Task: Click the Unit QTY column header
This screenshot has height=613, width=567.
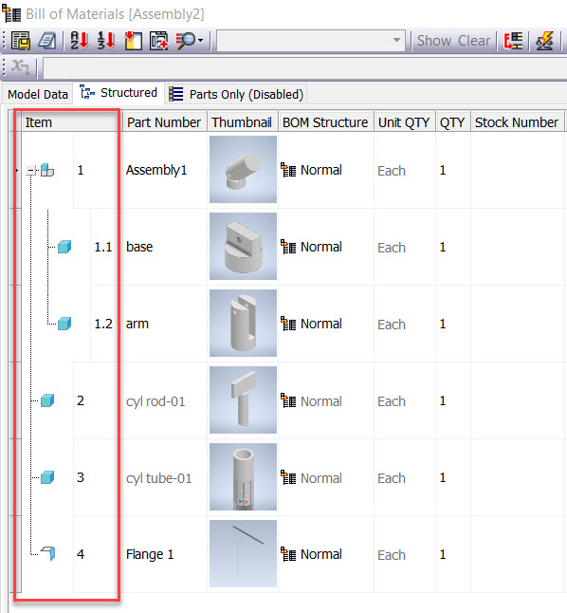Action: click(x=404, y=122)
